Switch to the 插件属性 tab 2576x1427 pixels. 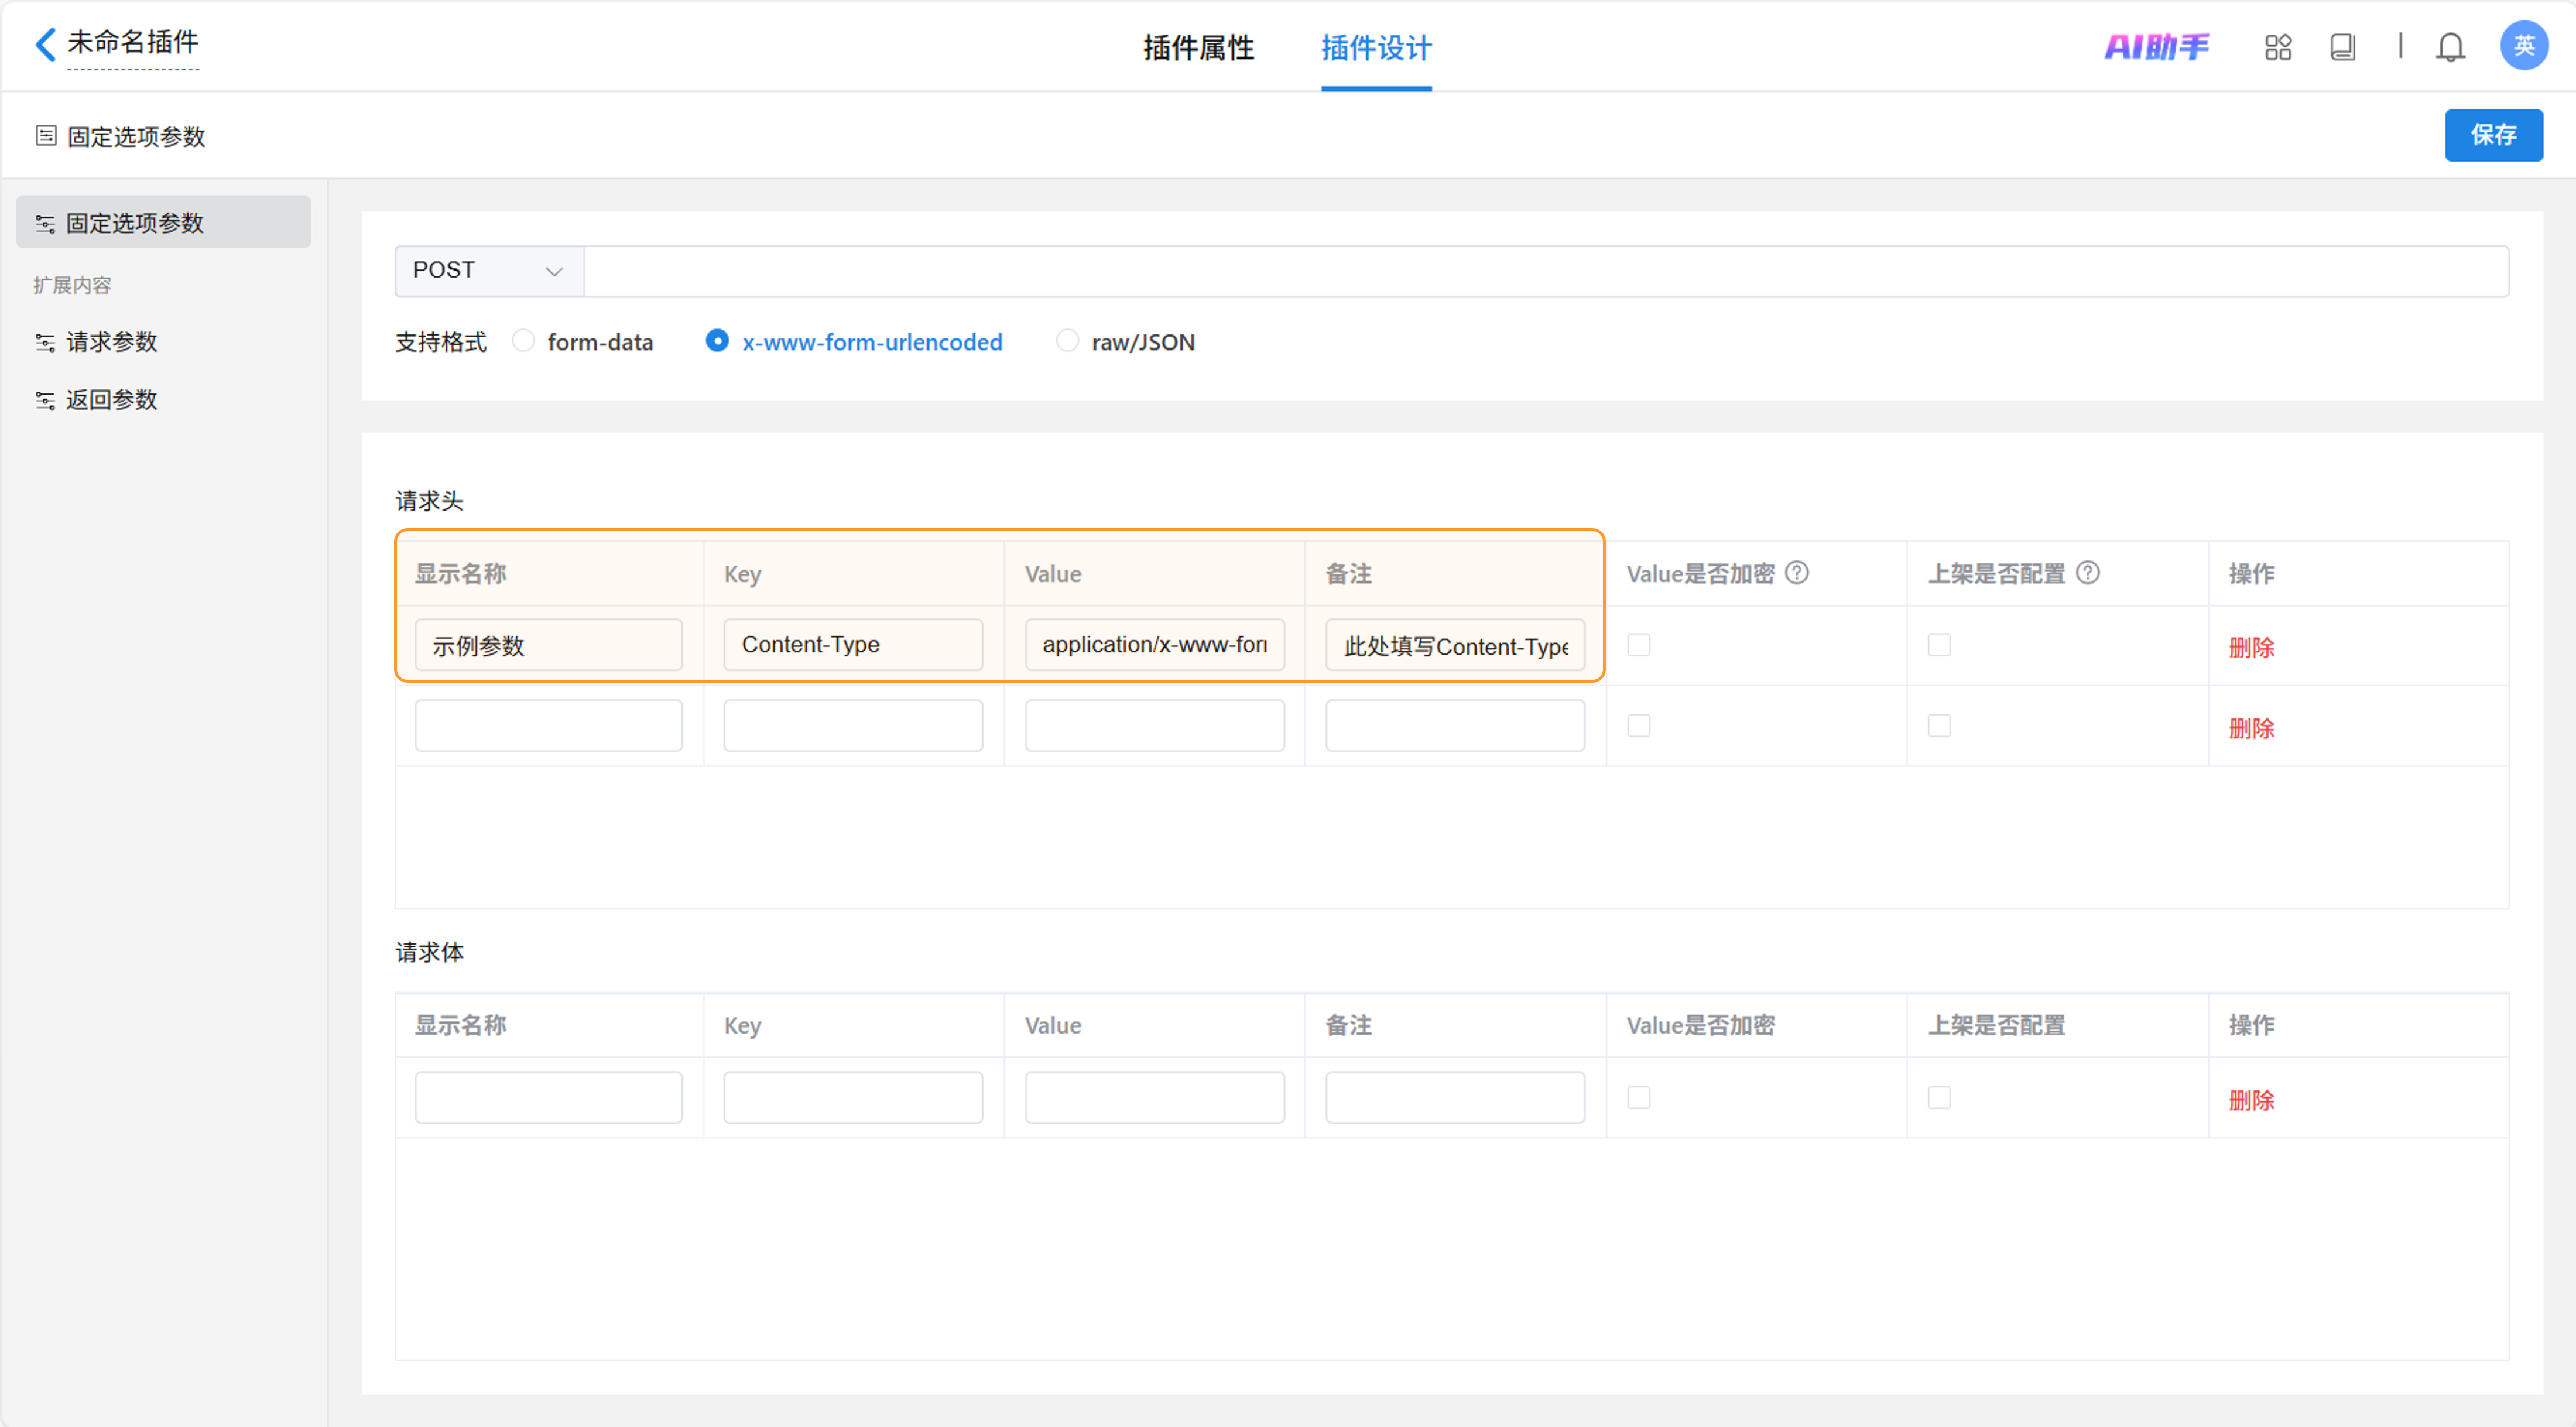point(1198,48)
